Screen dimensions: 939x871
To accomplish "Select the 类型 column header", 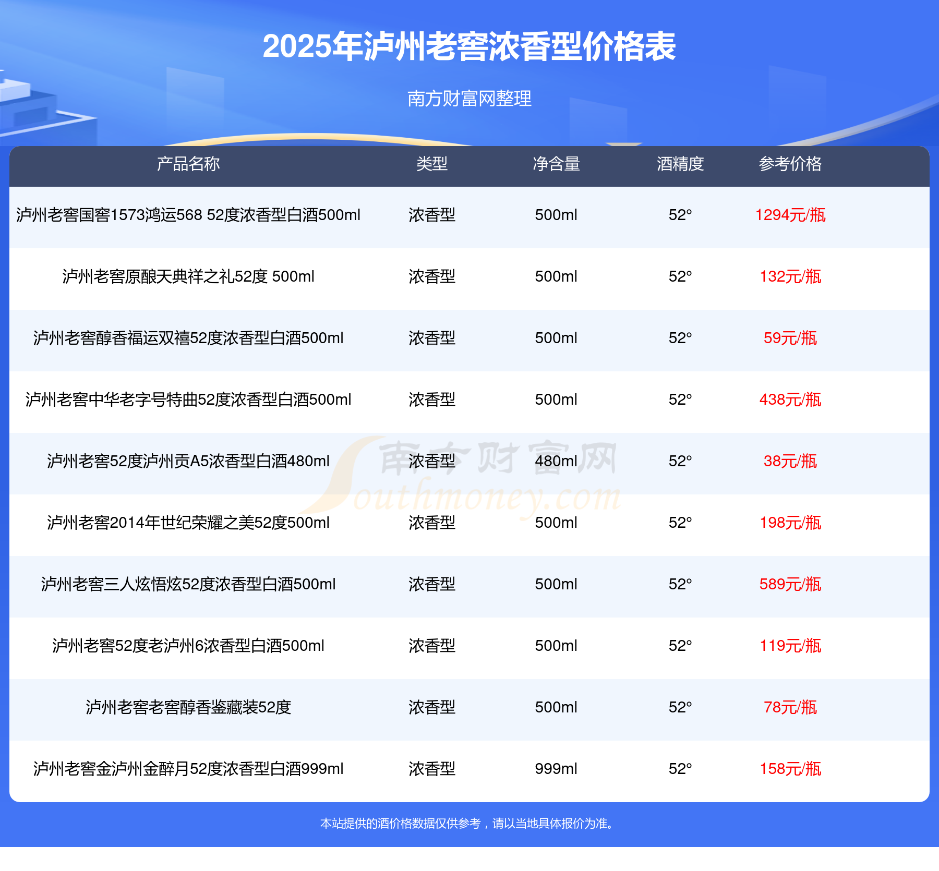I will click(432, 164).
